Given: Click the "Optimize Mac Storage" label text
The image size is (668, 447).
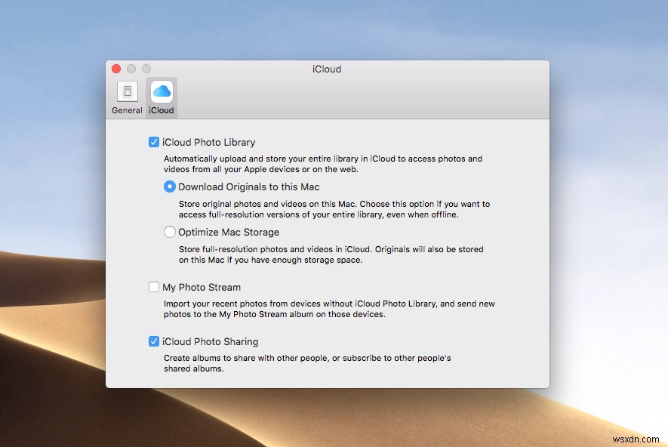Looking at the screenshot, I should (228, 232).
